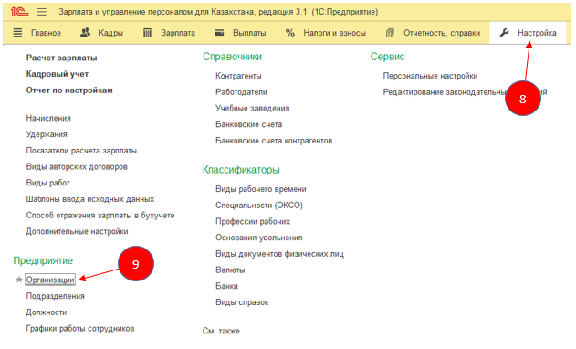Screen dimensions: 576x349
Task: Open the Организации link
Action: point(50,280)
